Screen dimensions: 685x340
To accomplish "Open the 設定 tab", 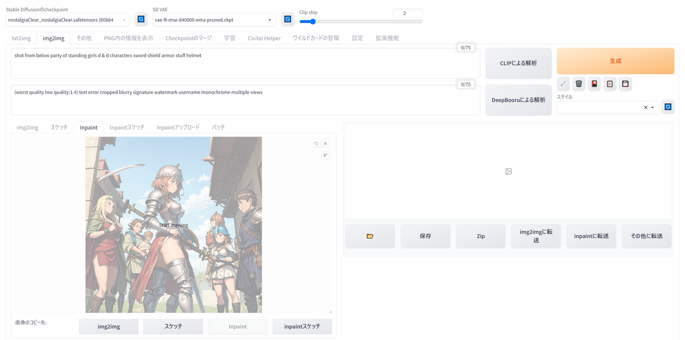I will [357, 38].
